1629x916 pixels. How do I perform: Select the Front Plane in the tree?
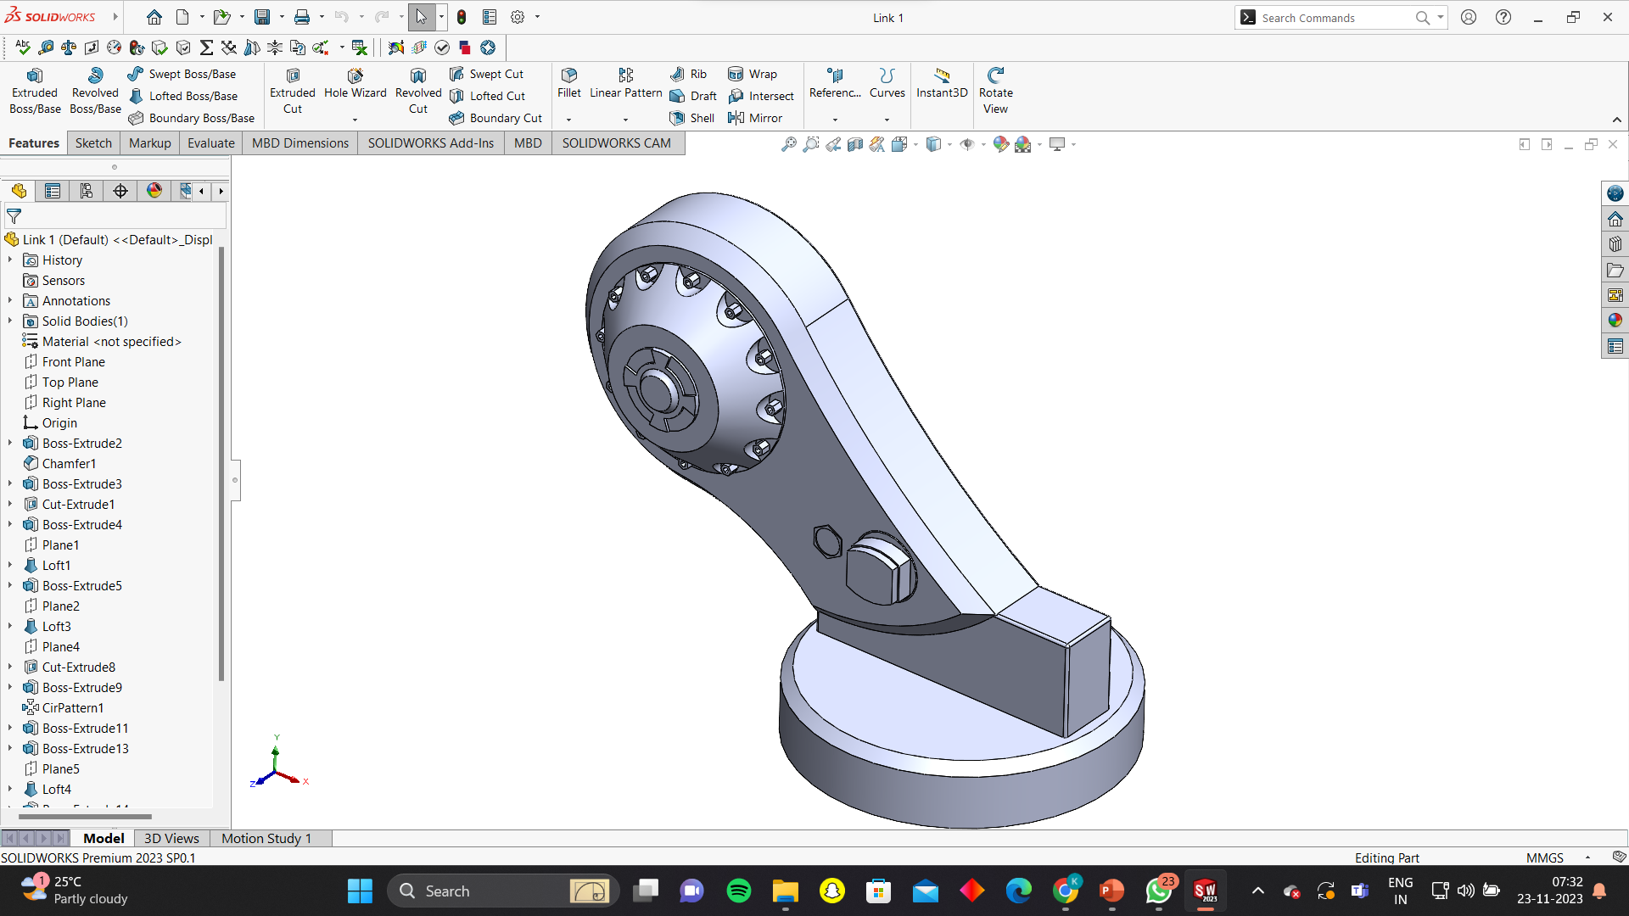(73, 361)
